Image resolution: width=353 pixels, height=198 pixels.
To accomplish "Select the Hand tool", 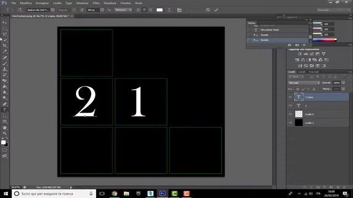I will (4, 127).
